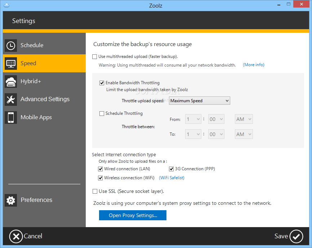Uncheck 3G Connection (PPP)
The width and height of the screenshot is (312, 248).
[x=171, y=169]
